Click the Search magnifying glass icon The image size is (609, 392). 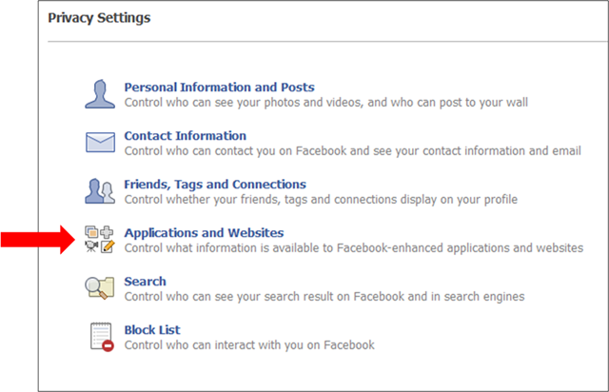pos(100,288)
